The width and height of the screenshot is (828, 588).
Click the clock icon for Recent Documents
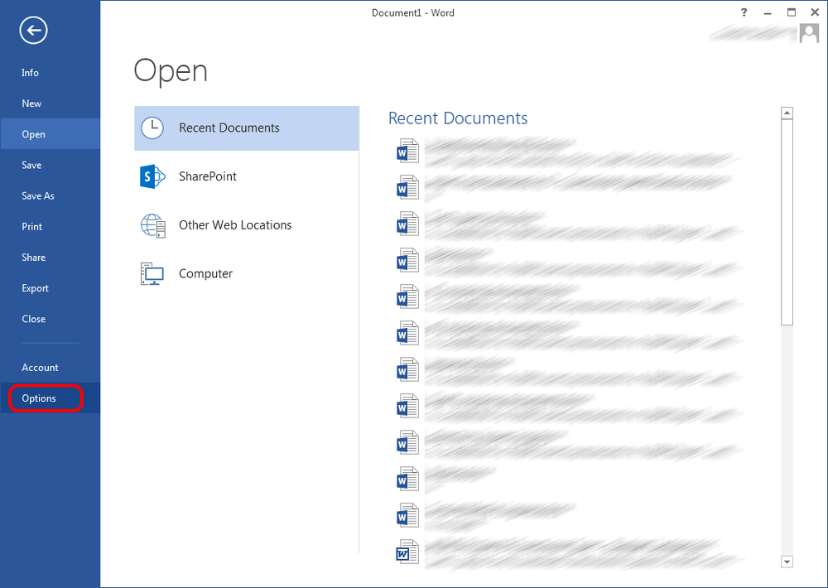click(152, 128)
